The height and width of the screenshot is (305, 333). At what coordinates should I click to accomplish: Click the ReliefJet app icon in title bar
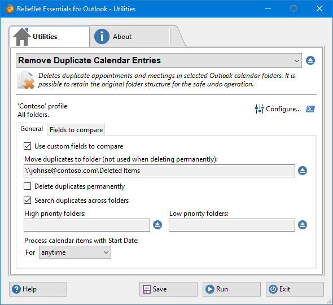pyautogui.click(x=10, y=8)
